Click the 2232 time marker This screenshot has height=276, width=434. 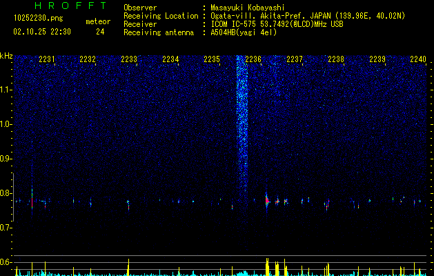tap(88, 59)
